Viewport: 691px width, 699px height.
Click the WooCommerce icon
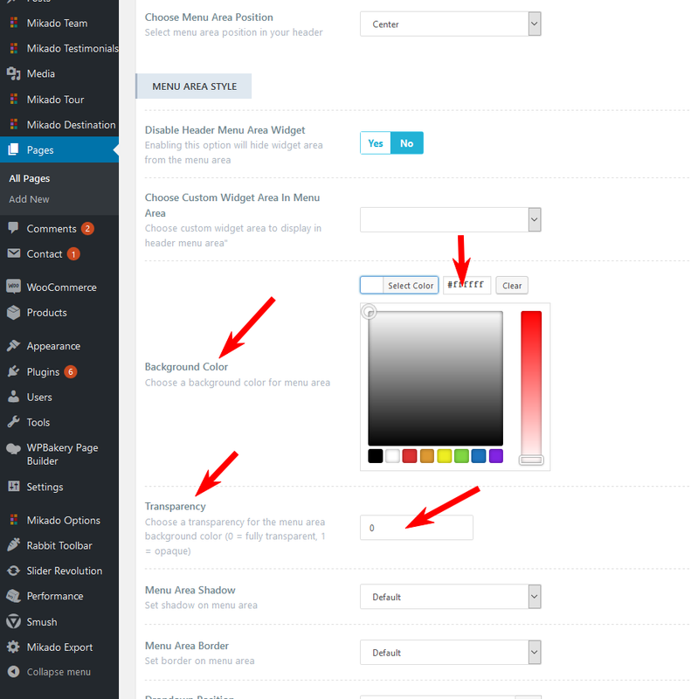coord(13,287)
